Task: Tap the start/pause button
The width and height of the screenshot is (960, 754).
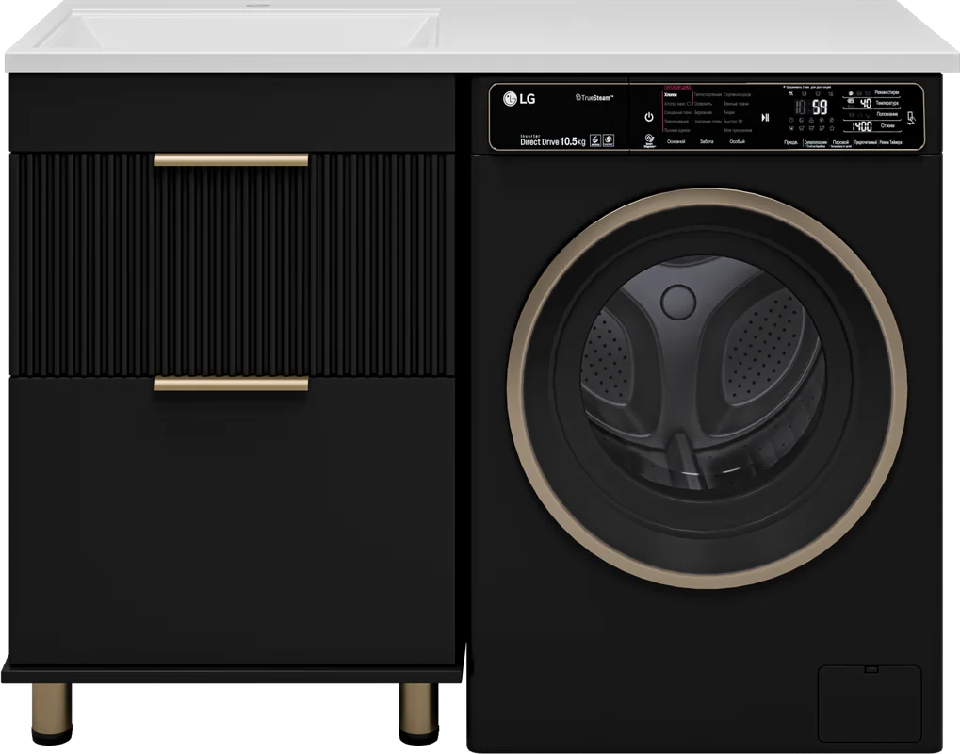Action: pyautogui.click(x=765, y=118)
